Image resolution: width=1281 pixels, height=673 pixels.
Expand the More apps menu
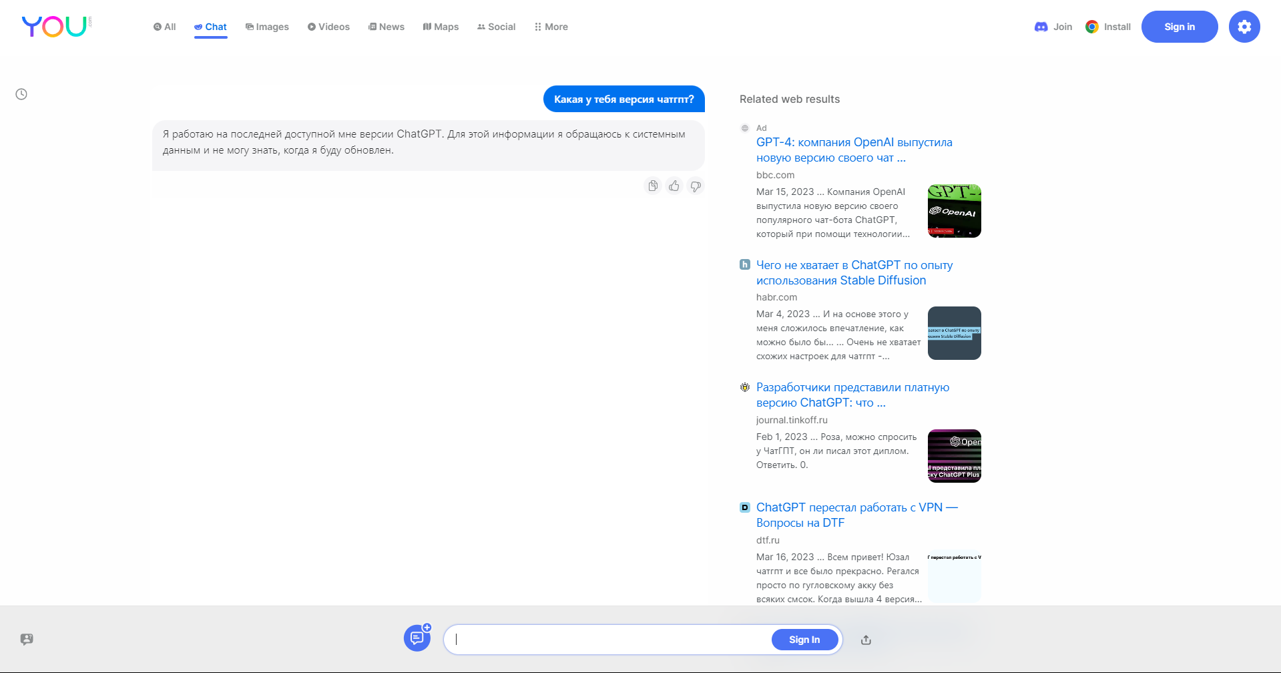[x=551, y=27]
